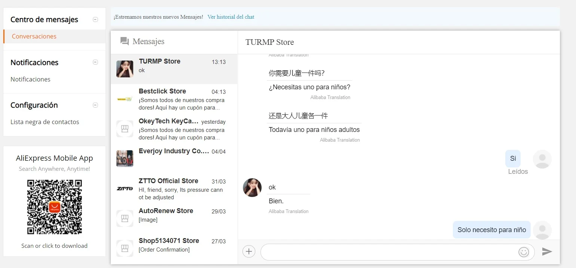Click user avatar beside 'Si' message
The width and height of the screenshot is (576, 268).
coord(542,159)
